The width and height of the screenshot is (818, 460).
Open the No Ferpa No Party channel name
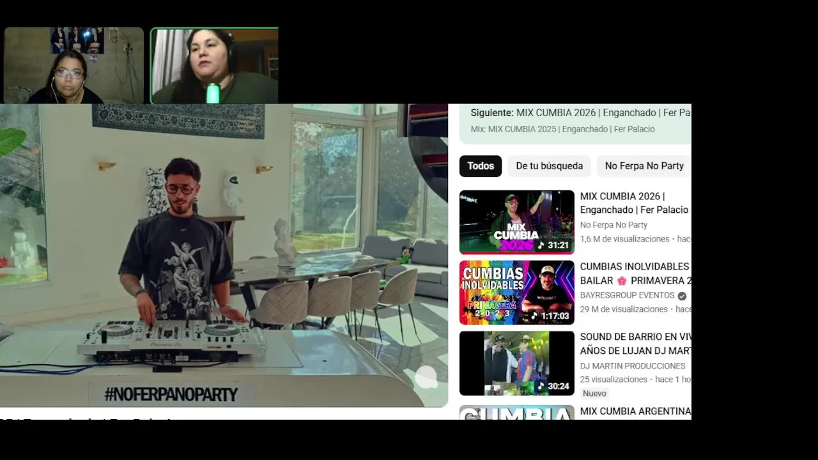tap(613, 225)
